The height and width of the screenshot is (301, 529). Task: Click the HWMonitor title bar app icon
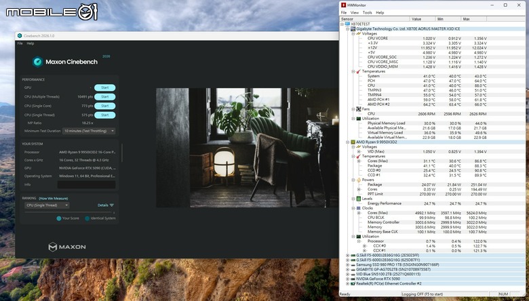coord(343,5)
